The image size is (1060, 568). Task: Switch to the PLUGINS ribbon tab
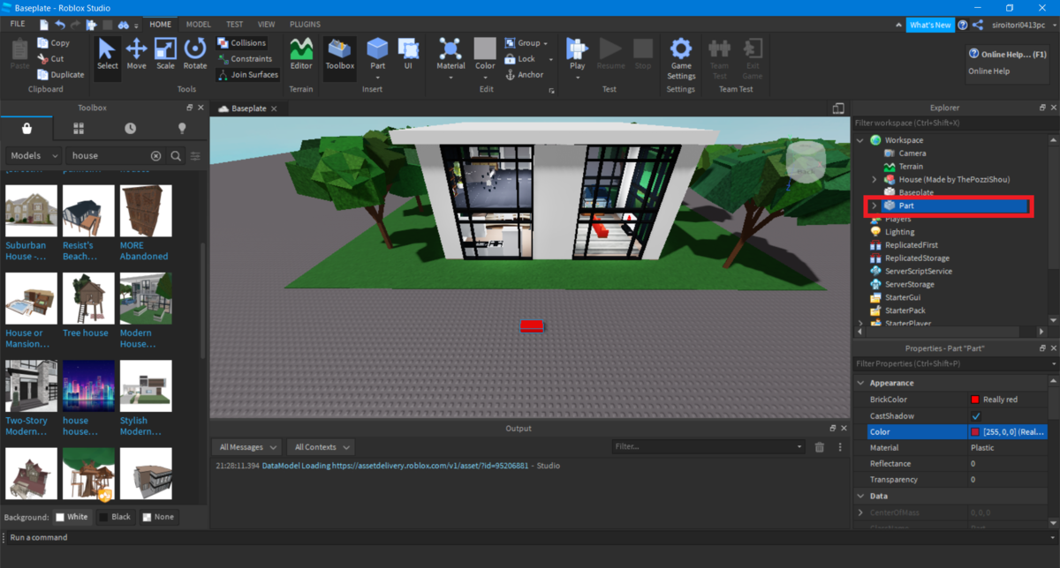click(x=305, y=24)
